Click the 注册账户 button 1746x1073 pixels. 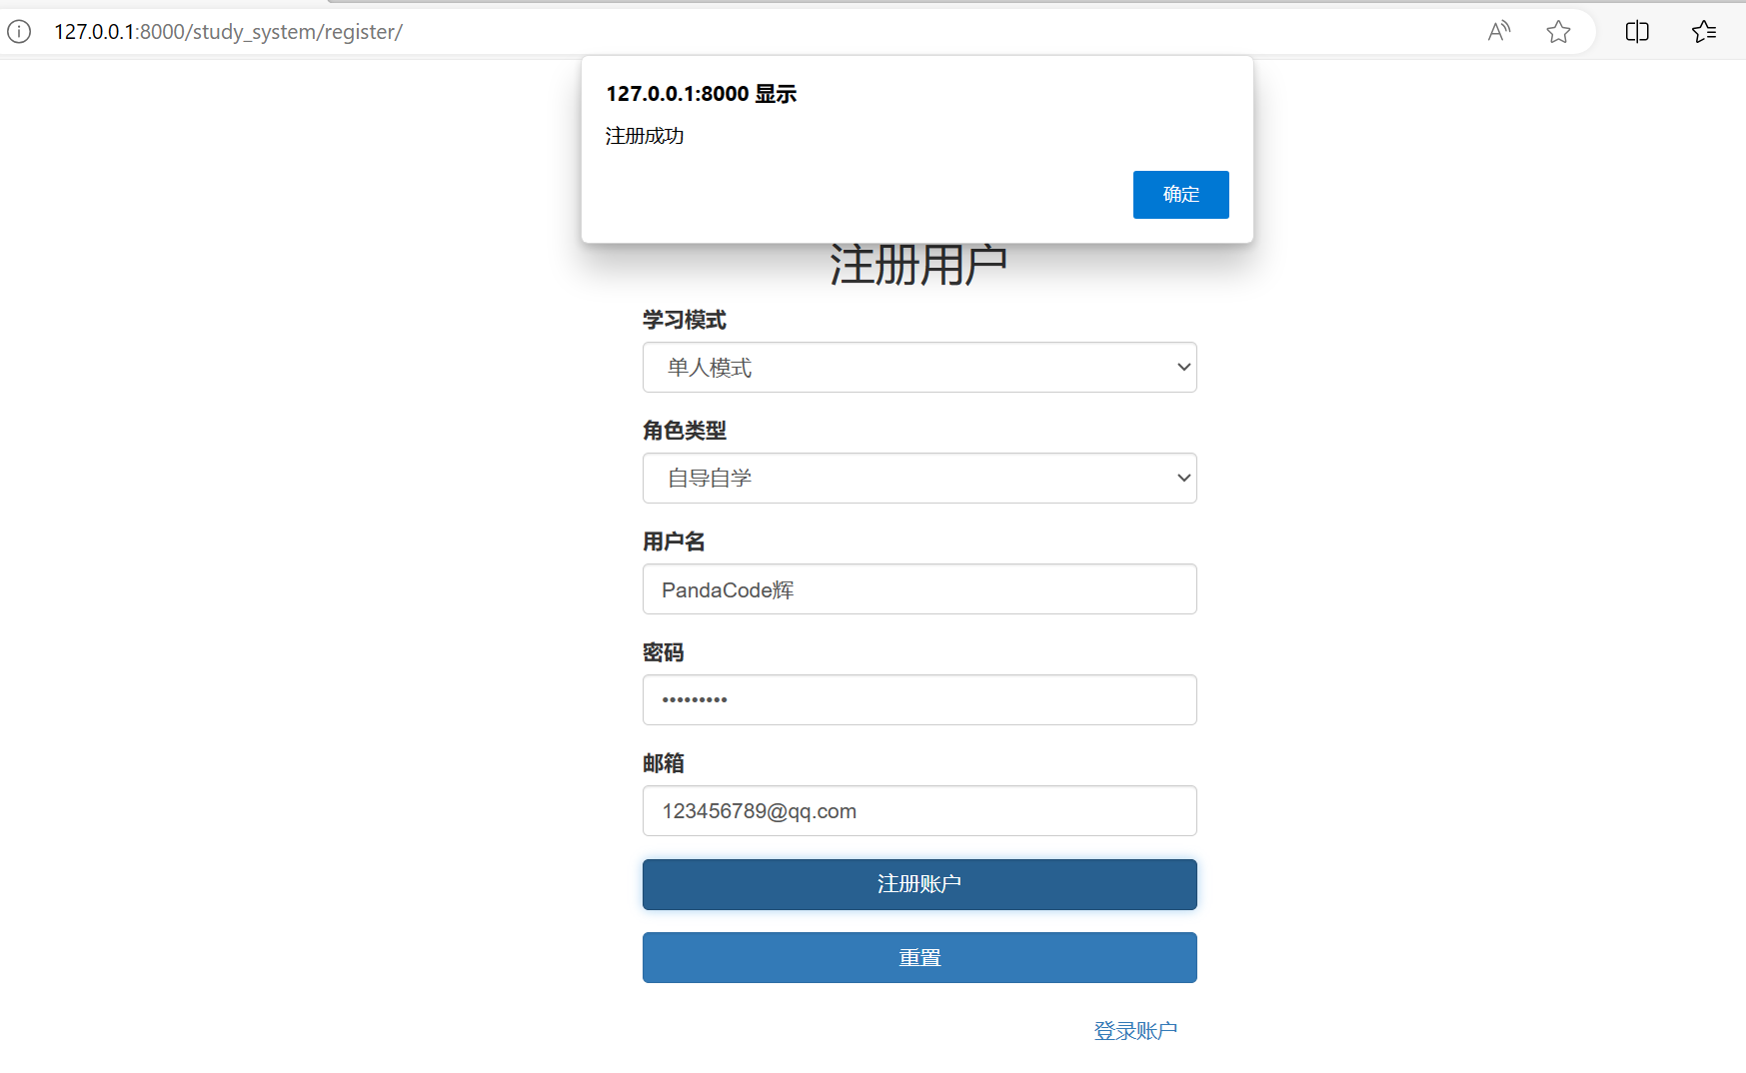coord(919,884)
